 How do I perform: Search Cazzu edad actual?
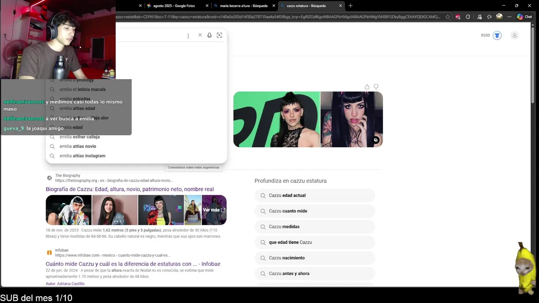click(315, 196)
